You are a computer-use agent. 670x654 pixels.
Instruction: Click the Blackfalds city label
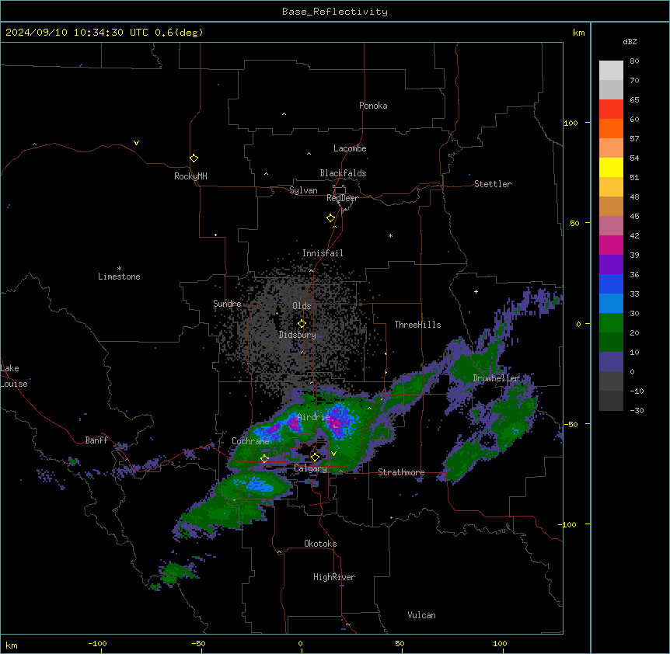tap(343, 173)
